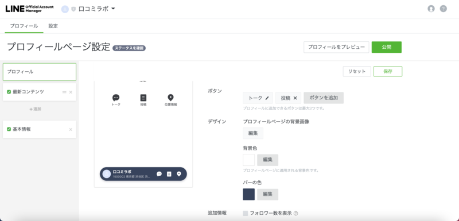The height and width of the screenshot is (221, 459).
Task: Click the リセット button
Action: [x=357, y=71]
